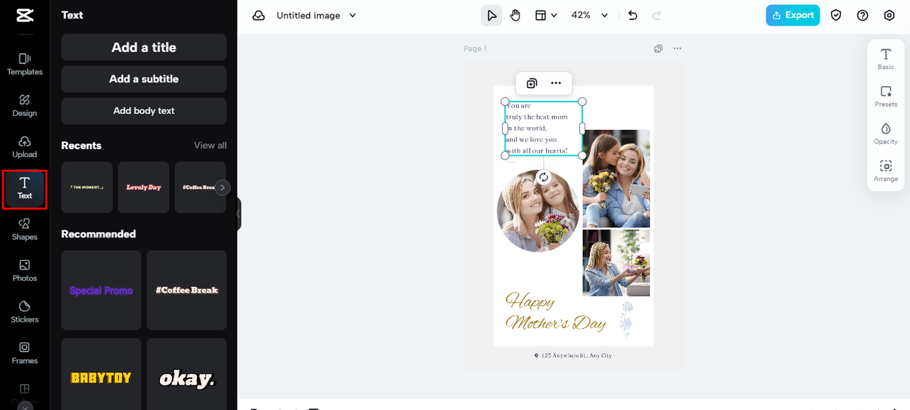
Task: Open the Templates panel in sidebar
Action: point(25,63)
